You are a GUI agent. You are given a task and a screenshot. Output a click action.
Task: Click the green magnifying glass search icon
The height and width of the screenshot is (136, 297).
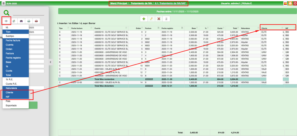(6, 13)
